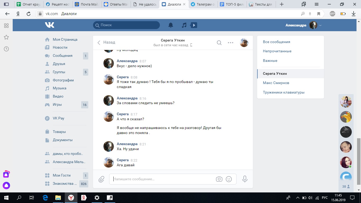This screenshot has width=361, height=203.
Task: Click the Yandex 'Я' home button
Action: pos(18,14)
